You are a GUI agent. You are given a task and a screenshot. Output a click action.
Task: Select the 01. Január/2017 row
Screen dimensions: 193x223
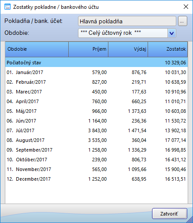(96, 72)
